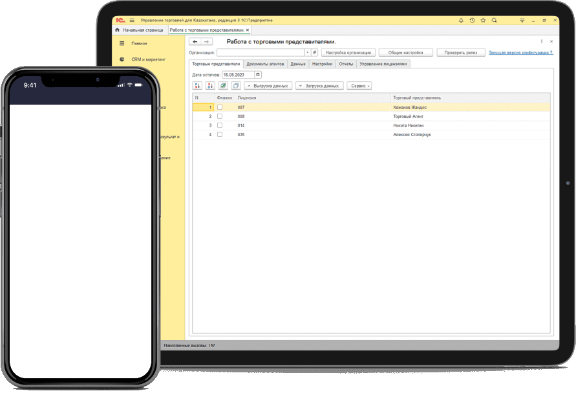Open the history clock icon
This screenshot has height=413, width=587.
tap(472, 20)
